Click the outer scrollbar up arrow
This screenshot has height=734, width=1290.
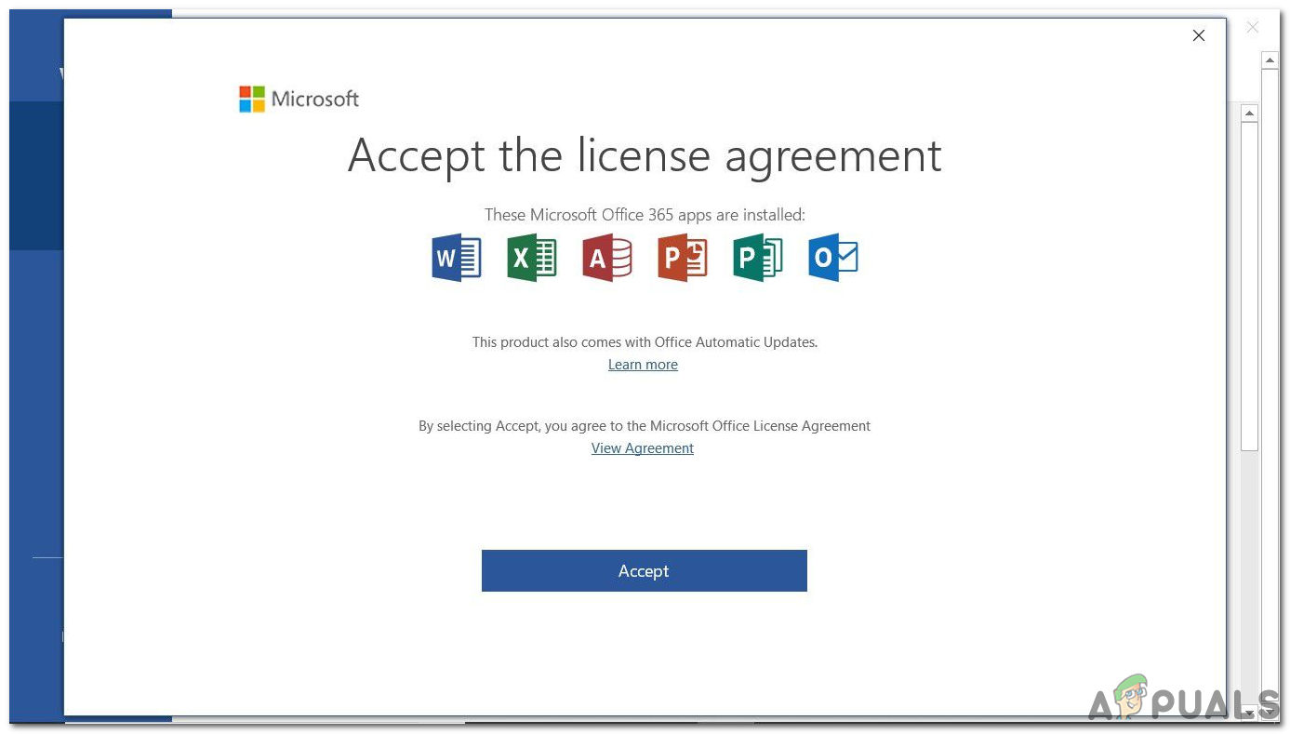1270,60
